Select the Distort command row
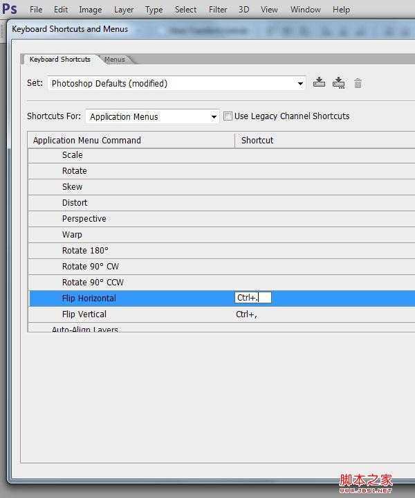The width and height of the screenshot is (415, 498). pyautogui.click(x=221, y=203)
